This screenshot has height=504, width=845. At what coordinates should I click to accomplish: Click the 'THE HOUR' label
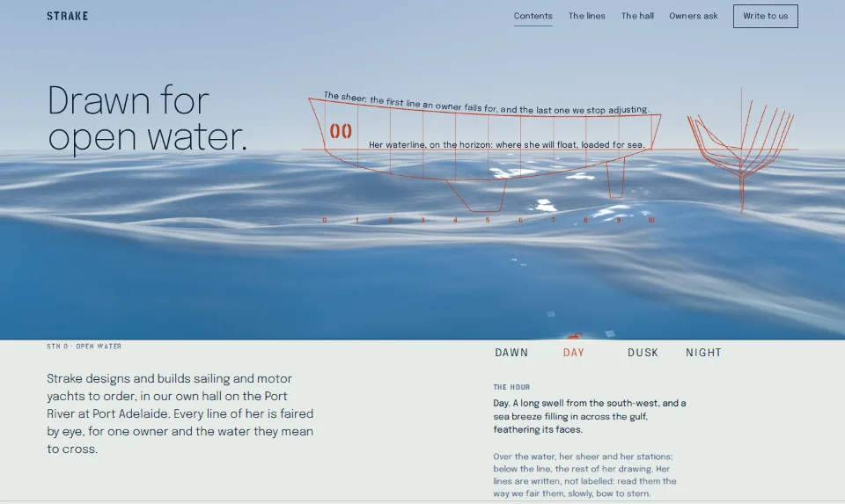(x=511, y=387)
